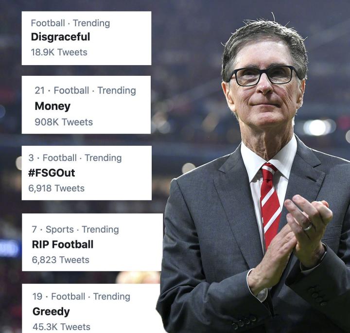Click the 908K Tweets count

64,122
